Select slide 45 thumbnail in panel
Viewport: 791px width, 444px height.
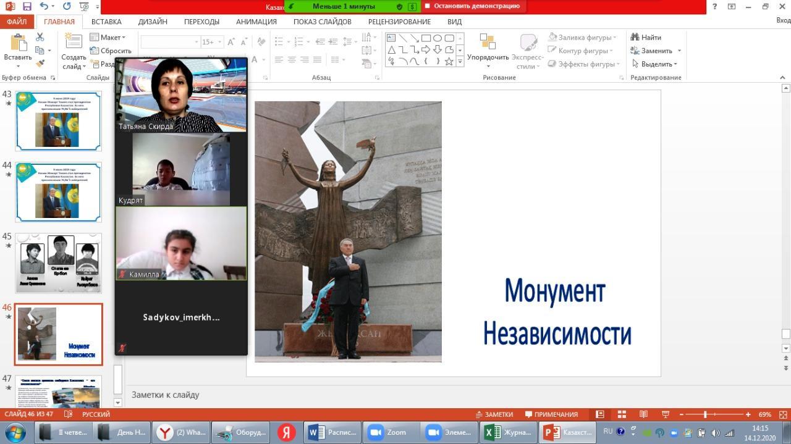(x=59, y=262)
